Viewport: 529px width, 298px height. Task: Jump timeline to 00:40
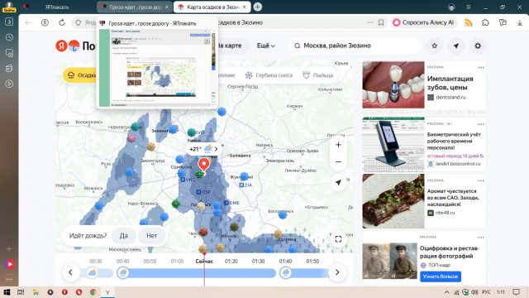pyautogui.click(x=123, y=262)
